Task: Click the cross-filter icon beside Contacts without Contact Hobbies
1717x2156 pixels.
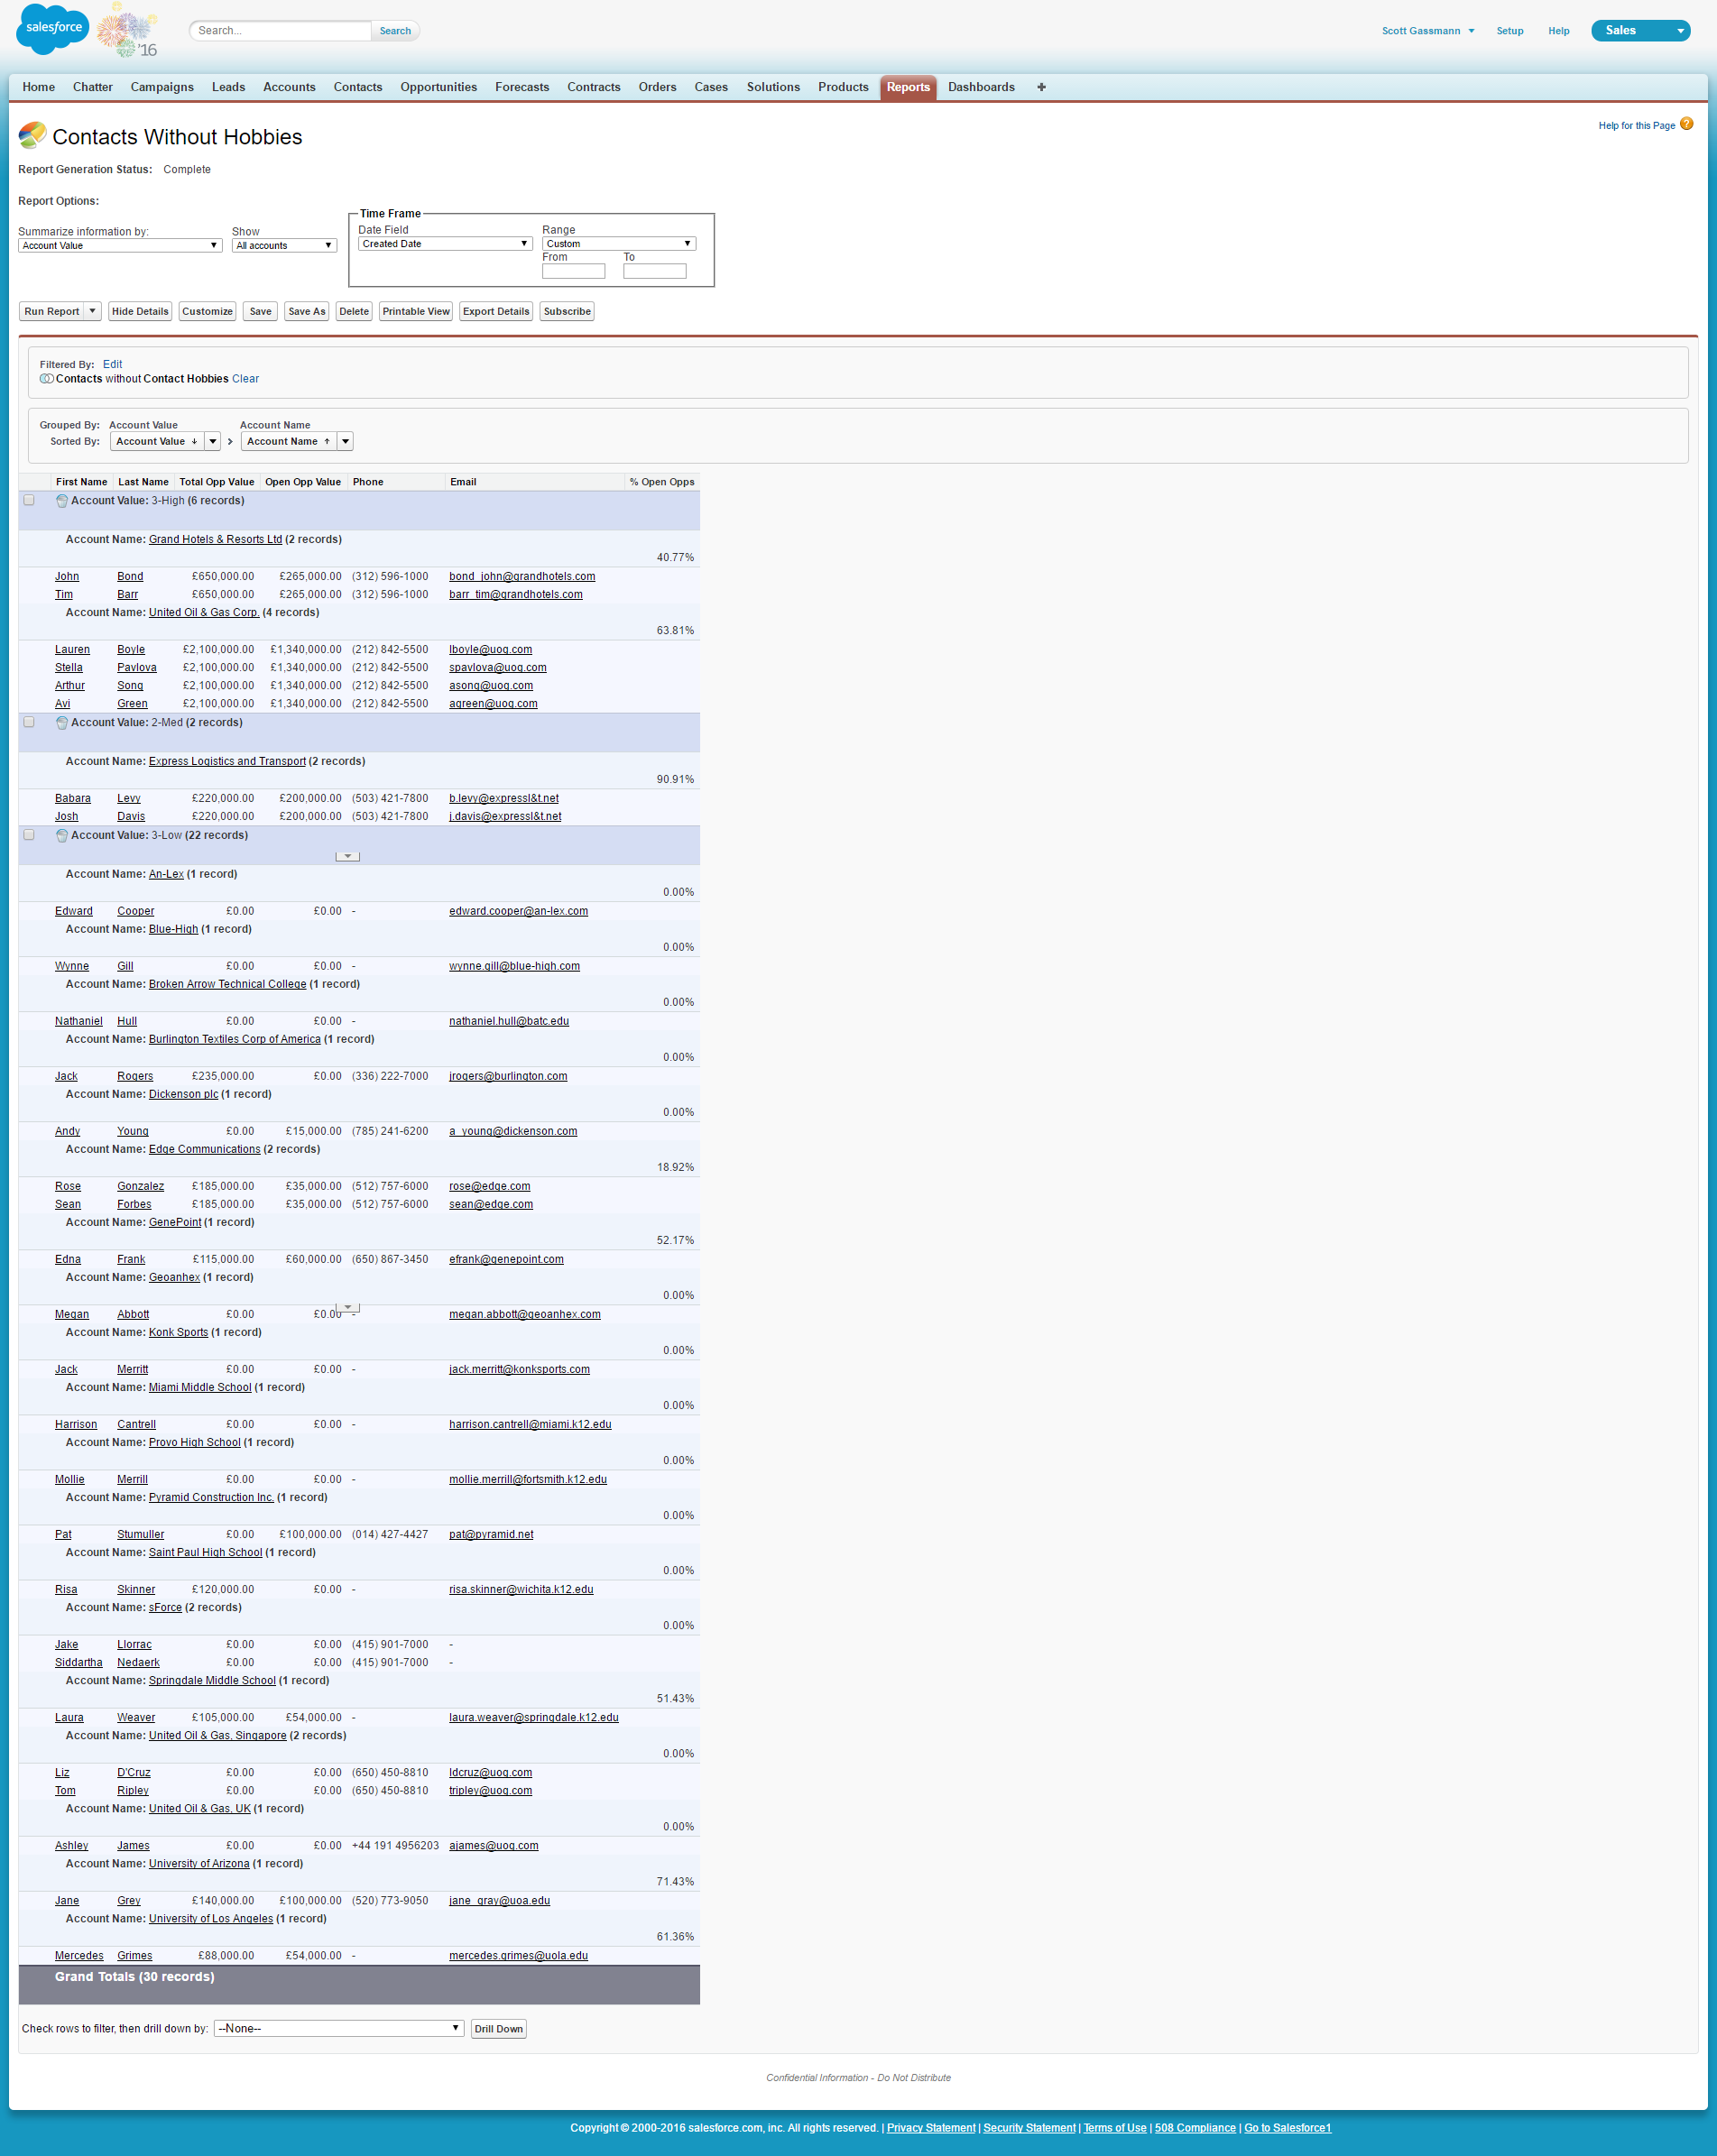Action: 46,379
